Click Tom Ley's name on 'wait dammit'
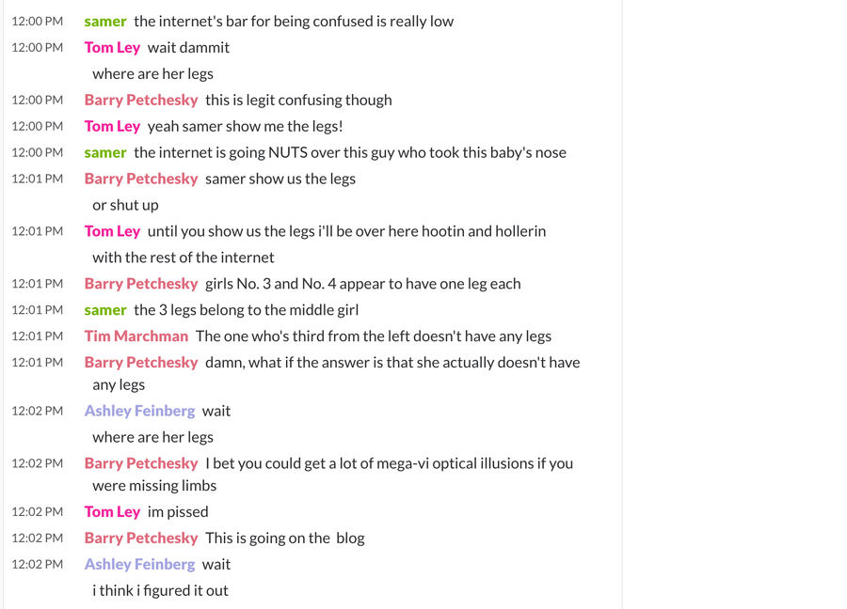 click(112, 48)
